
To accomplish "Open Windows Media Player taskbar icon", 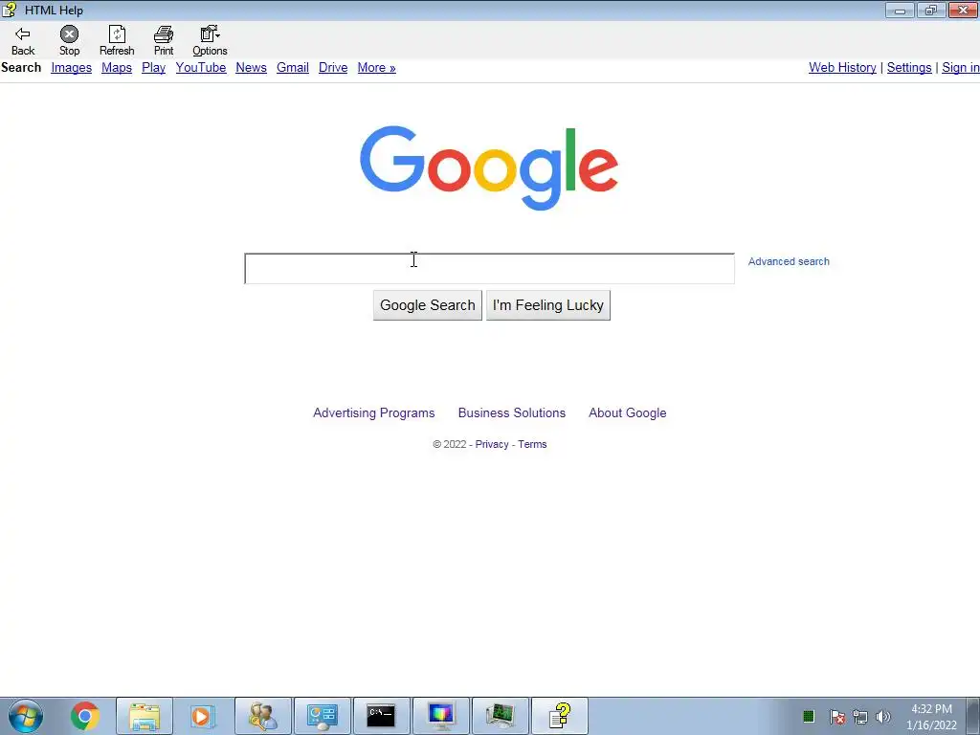I will coord(203,716).
